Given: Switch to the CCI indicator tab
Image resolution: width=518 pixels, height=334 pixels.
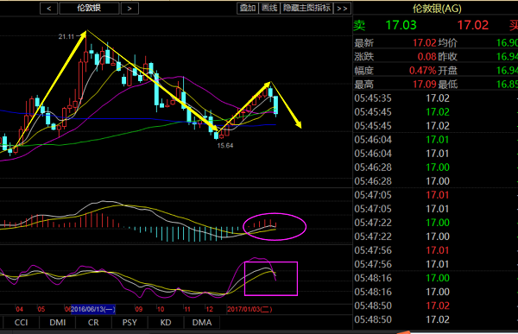Looking at the screenshot, I should click(21, 323).
